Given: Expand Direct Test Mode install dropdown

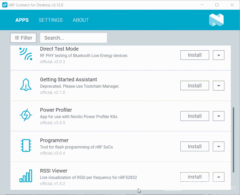Looking at the screenshot, I should pos(219,55).
